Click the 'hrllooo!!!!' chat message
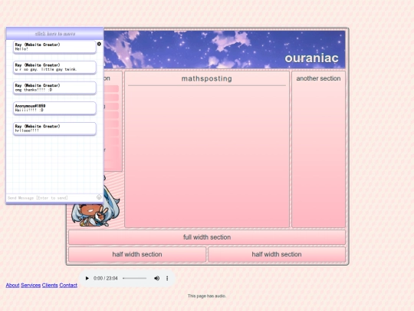The image size is (414, 311). (54, 128)
